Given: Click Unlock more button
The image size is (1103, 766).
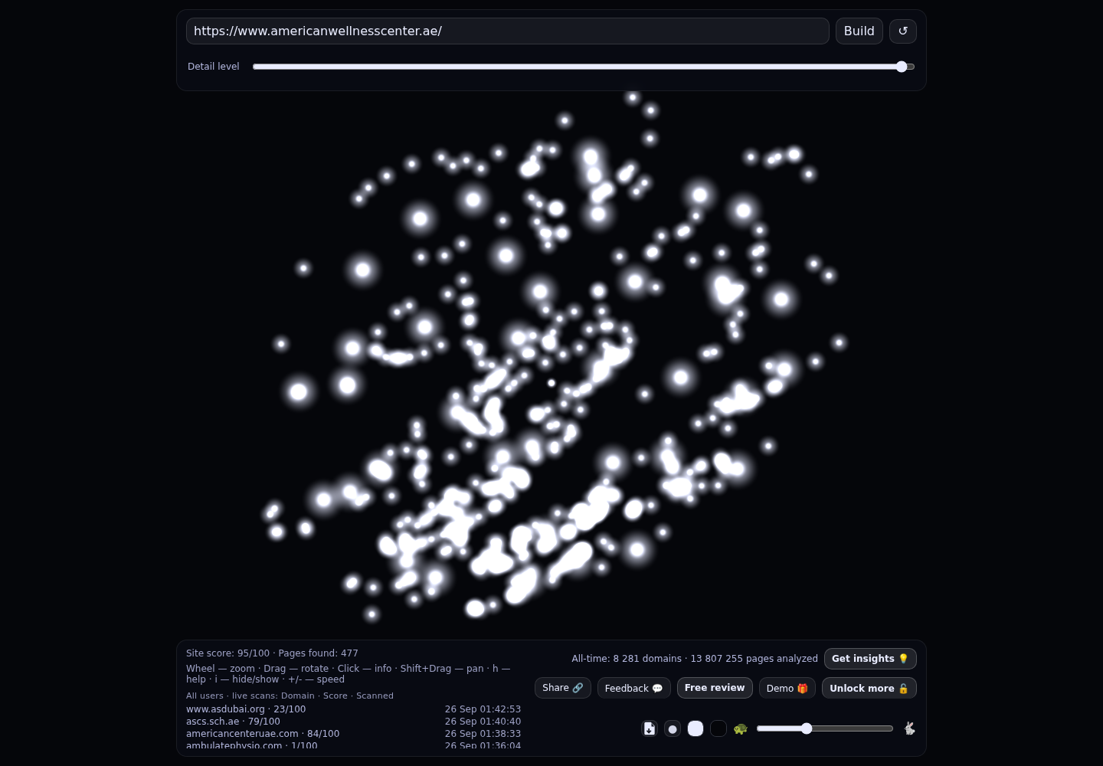Looking at the screenshot, I should (869, 688).
